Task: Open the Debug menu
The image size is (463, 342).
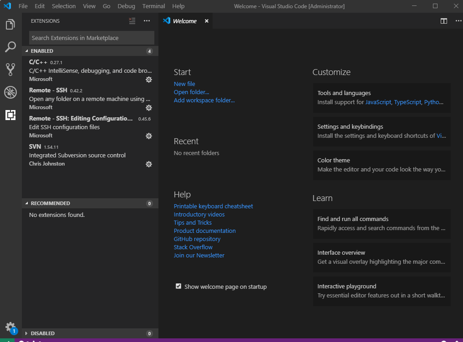Action: tap(126, 6)
